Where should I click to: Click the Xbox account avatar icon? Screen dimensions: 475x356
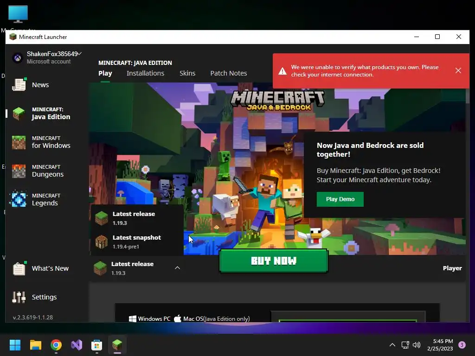[18, 57]
